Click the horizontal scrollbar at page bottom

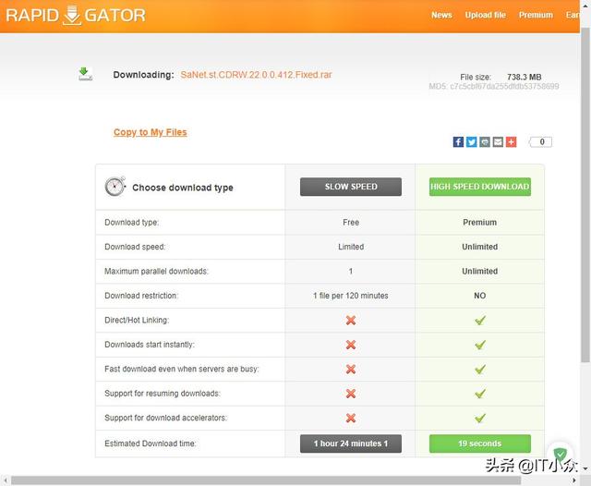click(x=277, y=480)
